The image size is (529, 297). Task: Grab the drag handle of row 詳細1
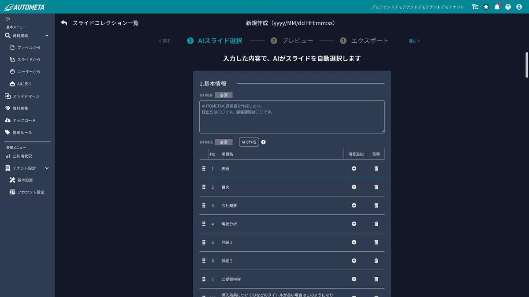204,242
